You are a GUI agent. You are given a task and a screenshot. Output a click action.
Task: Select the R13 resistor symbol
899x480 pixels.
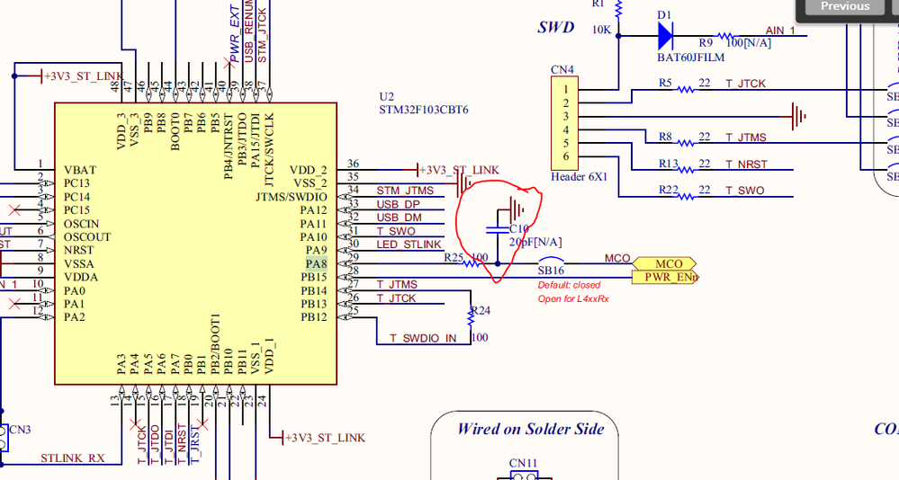click(x=685, y=170)
